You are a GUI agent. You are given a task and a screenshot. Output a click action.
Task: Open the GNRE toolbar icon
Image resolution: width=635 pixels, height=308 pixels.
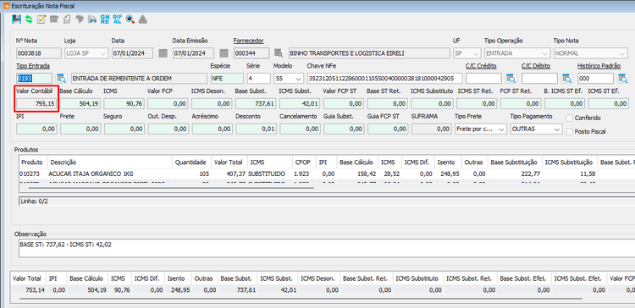coord(105,19)
